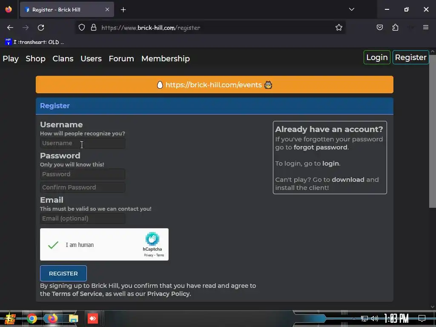Switch to Firefox in the taskbar

pyautogui.click(x=52, y=318)
